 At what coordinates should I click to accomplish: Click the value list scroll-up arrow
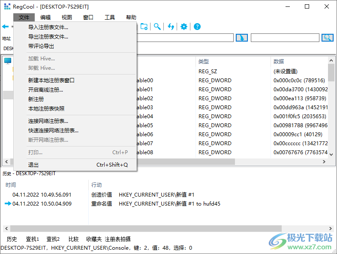tap(331, 60)
